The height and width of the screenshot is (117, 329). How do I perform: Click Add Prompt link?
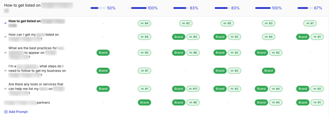click(x=16, y=112)
